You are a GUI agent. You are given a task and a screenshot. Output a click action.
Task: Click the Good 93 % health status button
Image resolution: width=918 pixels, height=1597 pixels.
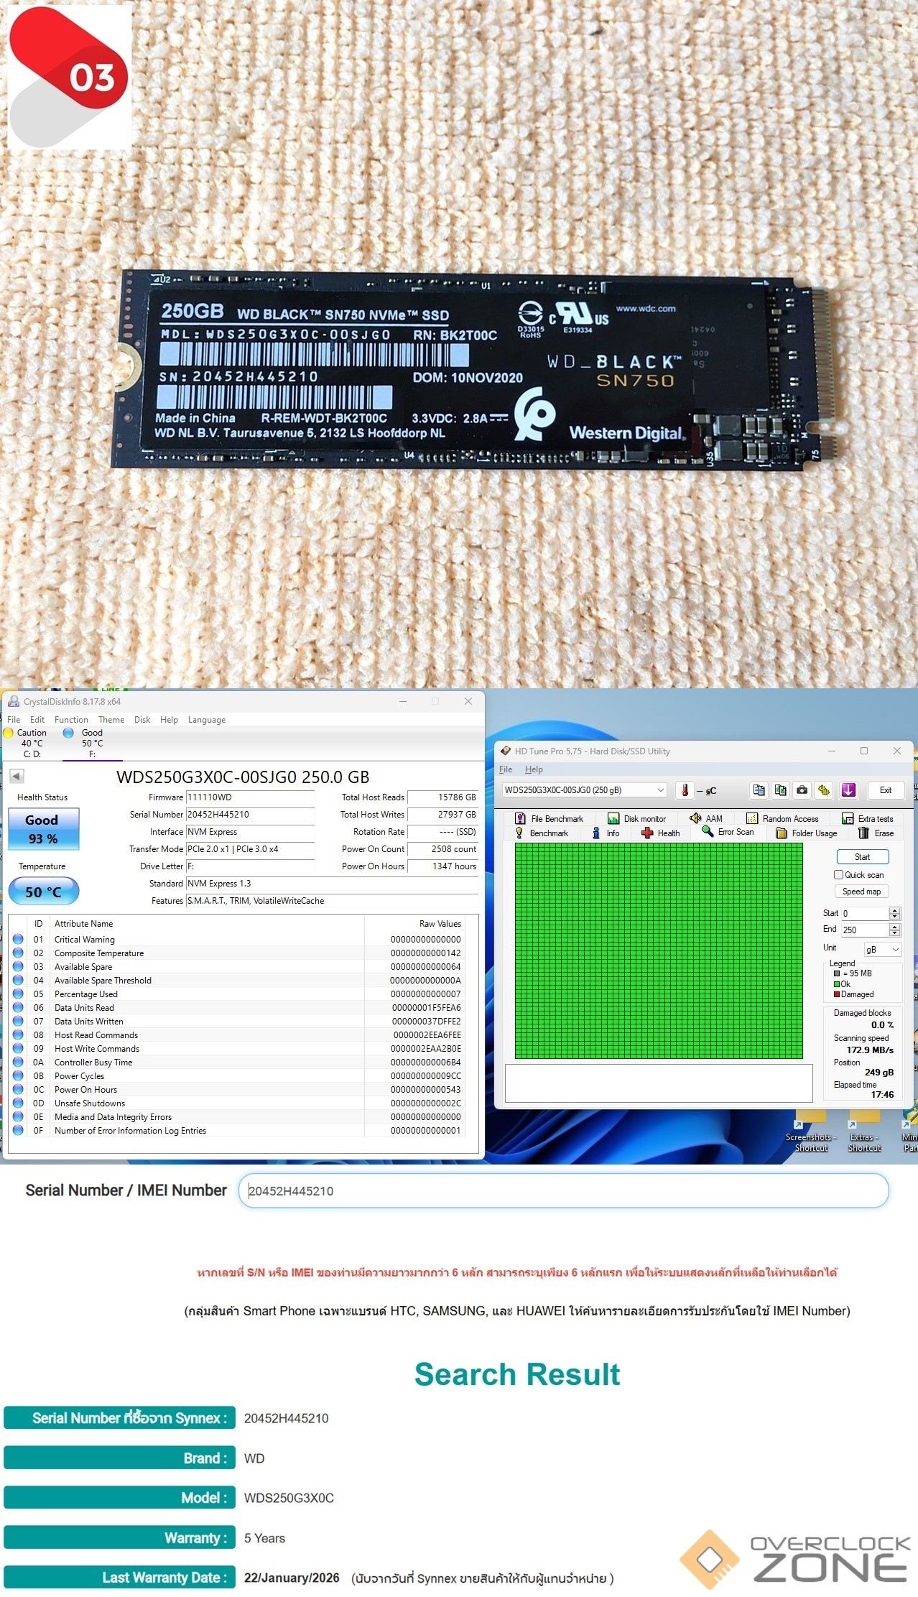tap(43, 829)
